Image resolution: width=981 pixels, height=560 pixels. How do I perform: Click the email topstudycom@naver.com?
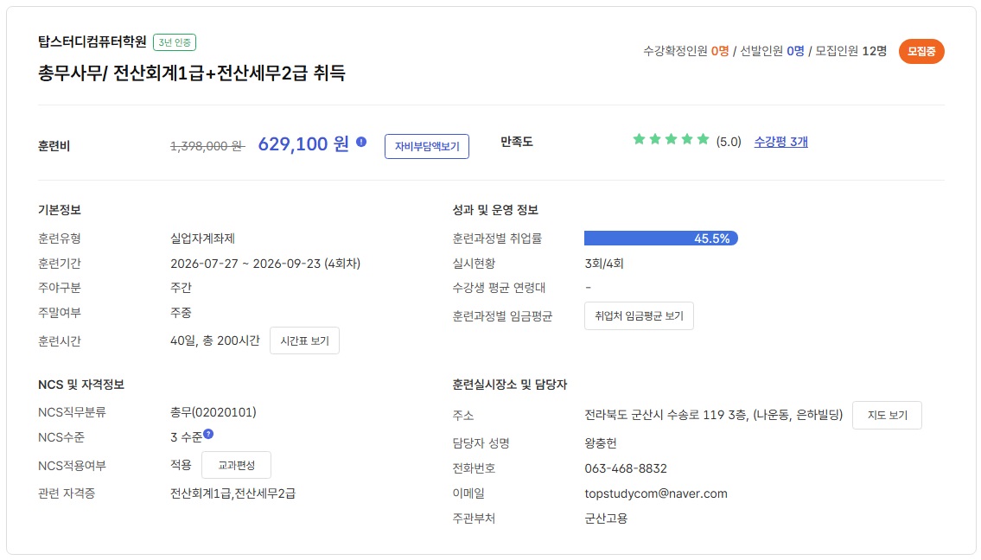pos(656,493)
